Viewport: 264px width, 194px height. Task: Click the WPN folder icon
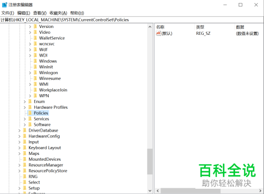(x=35, y=96)
